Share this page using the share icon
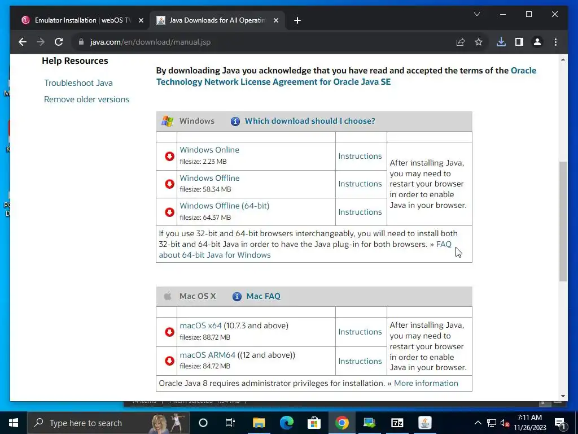Image resolution: width=578 pixels, height=434 pixels. 461,42
